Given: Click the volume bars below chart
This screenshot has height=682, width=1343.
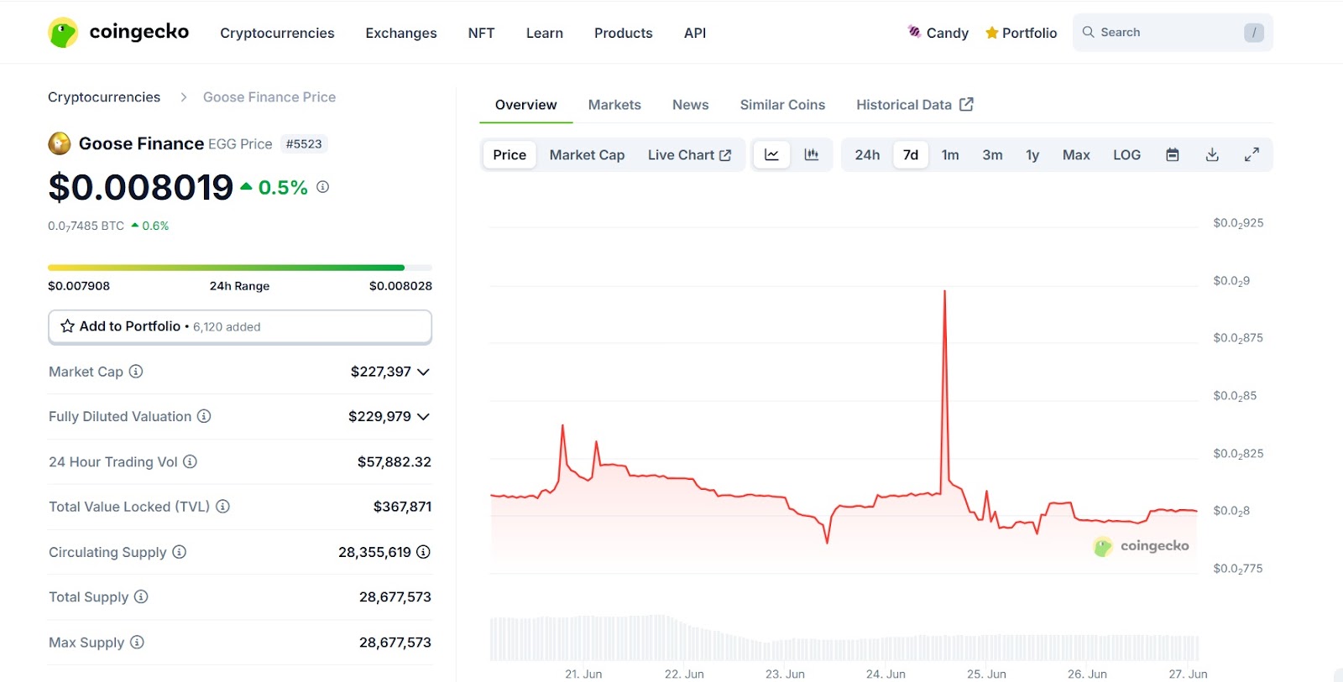Looking at the screenshot, I should (x=844, y=638).
